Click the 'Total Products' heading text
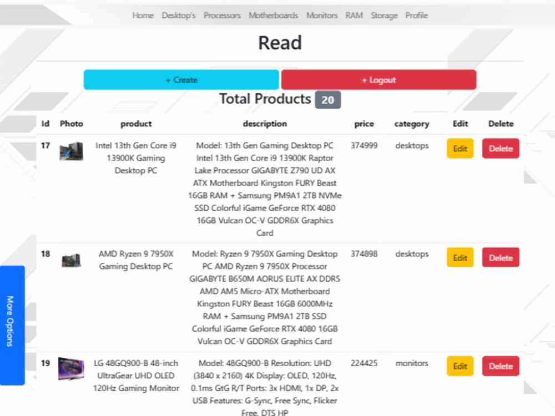This screenshot has height=416, width=555. coord(265,99)
